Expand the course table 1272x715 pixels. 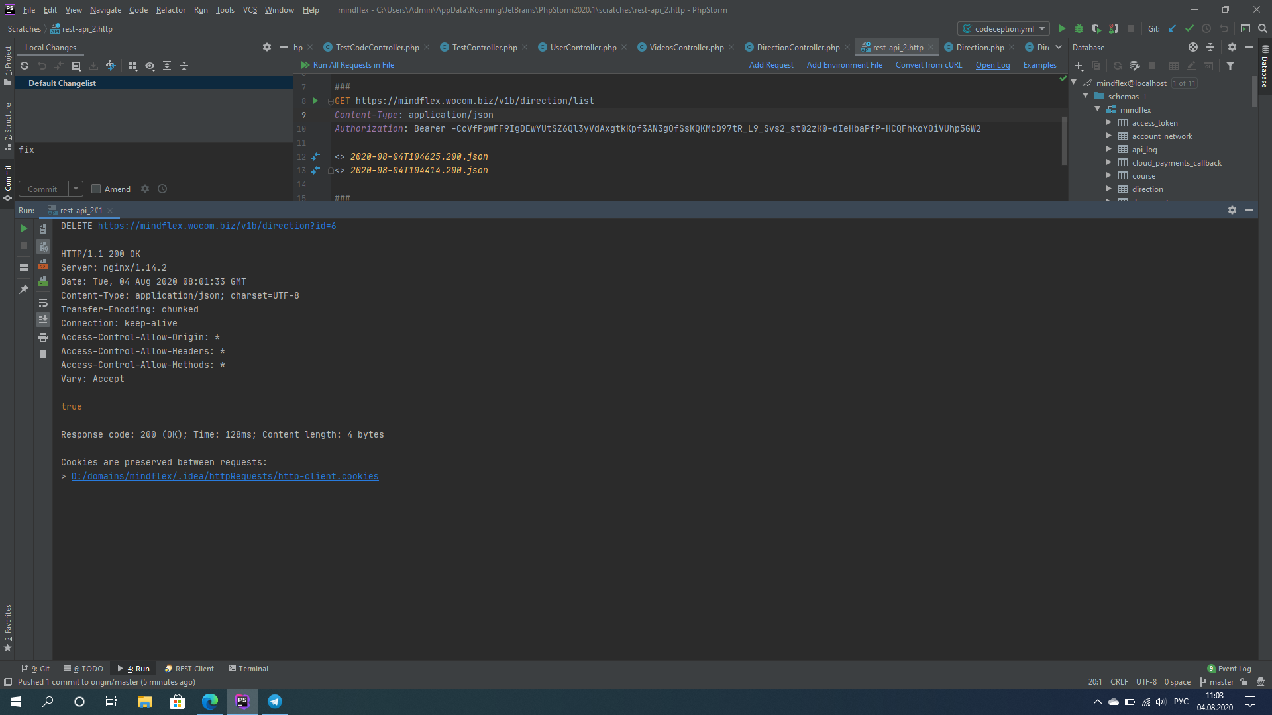1109,175
